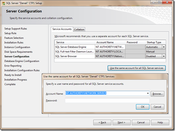Viewport: 175px width, 131px height.
Task: Click the NT AUTHORITY\LOCA... account name cell
Action: pyautogui.click(x=110, y=52)
